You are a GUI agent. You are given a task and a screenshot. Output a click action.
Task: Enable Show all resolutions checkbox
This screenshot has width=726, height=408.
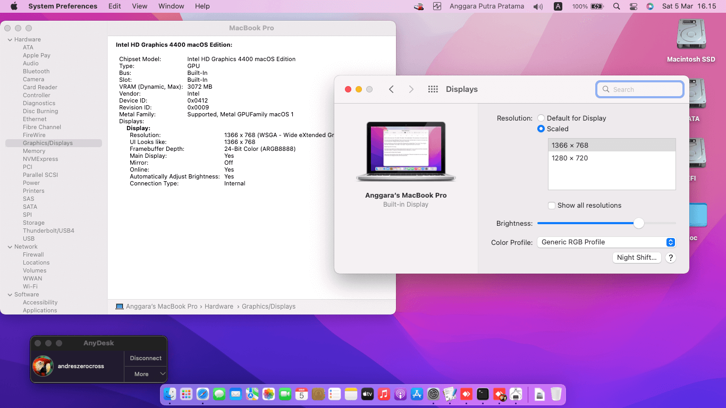click(x=552, y=206)
